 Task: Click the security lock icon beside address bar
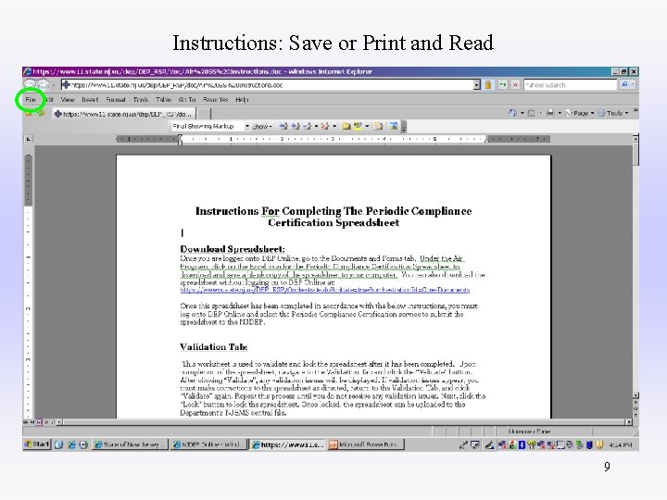[x=488, y=85]
